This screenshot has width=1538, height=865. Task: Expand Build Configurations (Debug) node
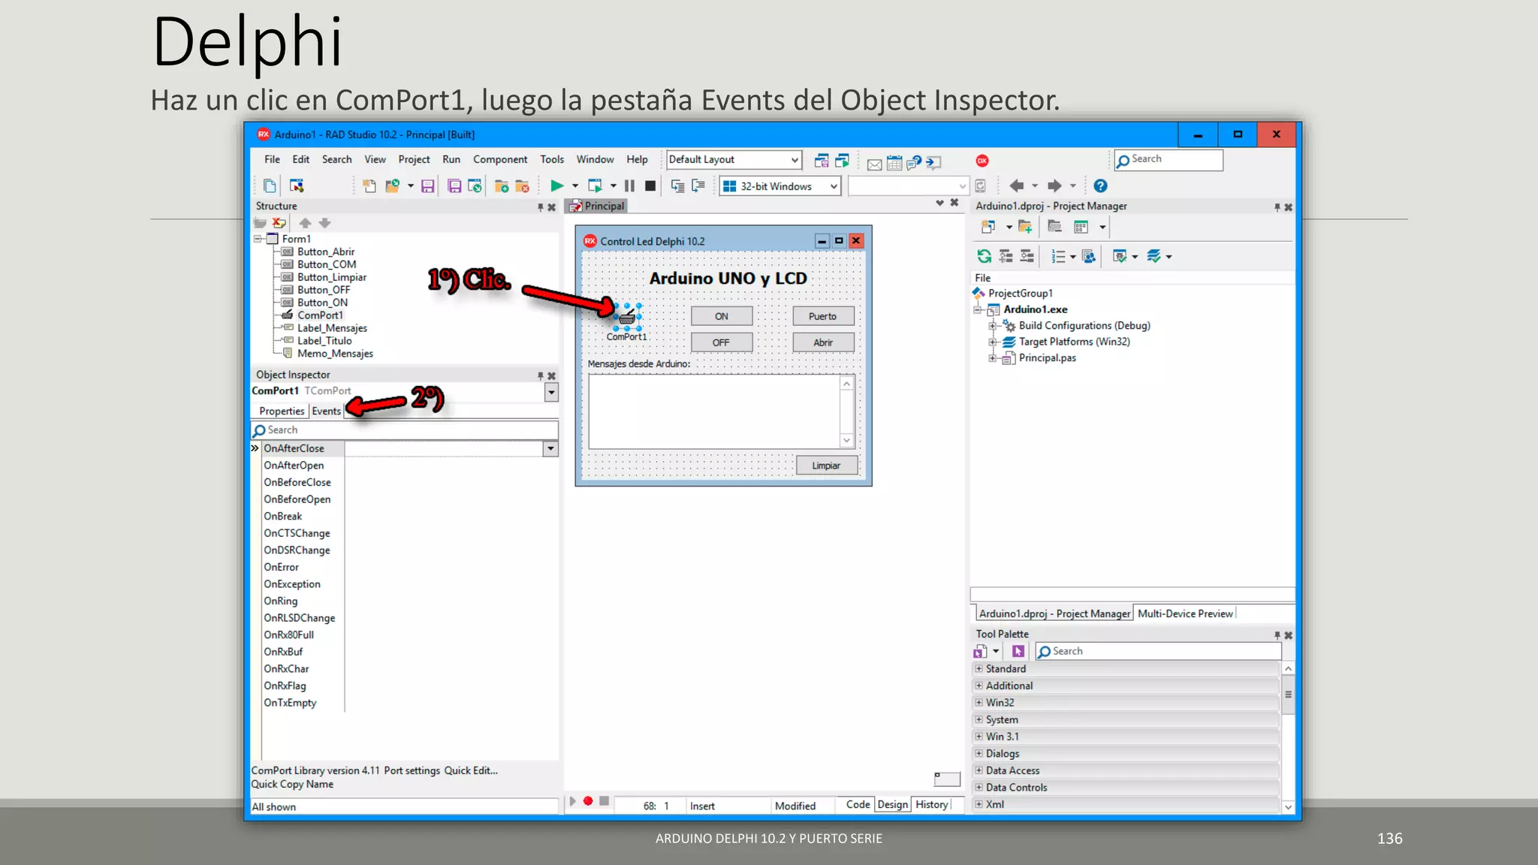tap(993, 326)
